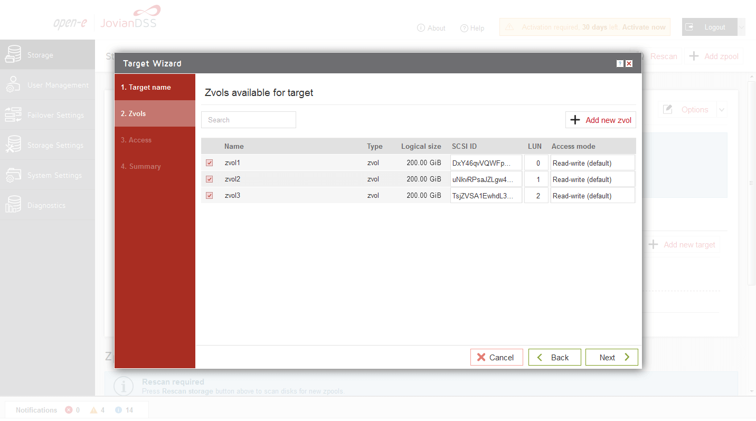Click the info notifications count icon
This screenshot has height=421, width=756.
(118, 410)
